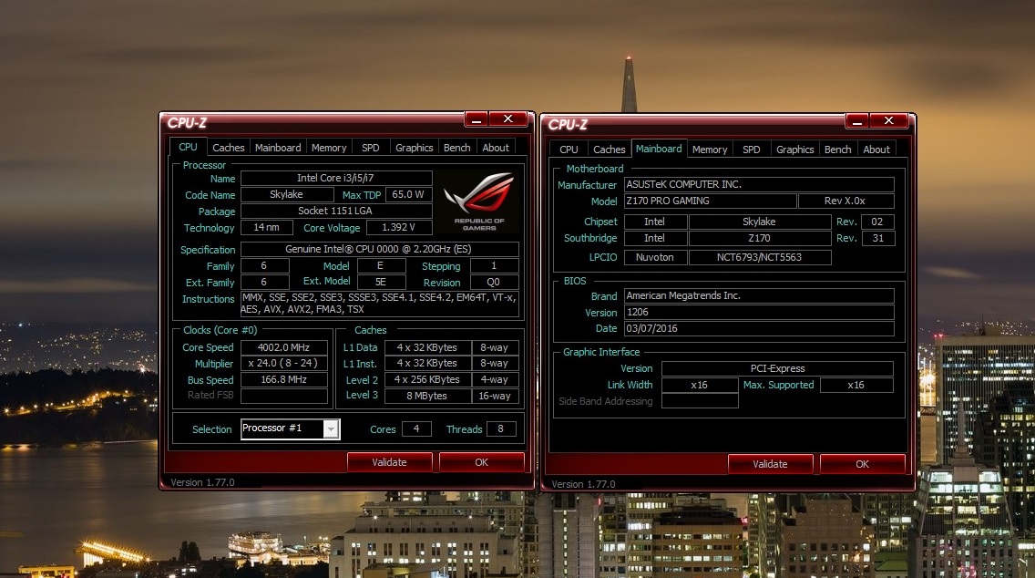
Task: Select the Code Name value 'Skylake'
Action: pyautogui.click(x=287, y=195)
